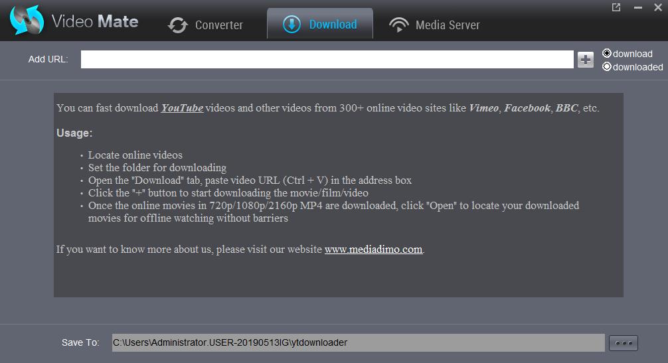This screenshot has height=363, width=668.
Task: Open the Download tab
Action: (x=320, y=25)
